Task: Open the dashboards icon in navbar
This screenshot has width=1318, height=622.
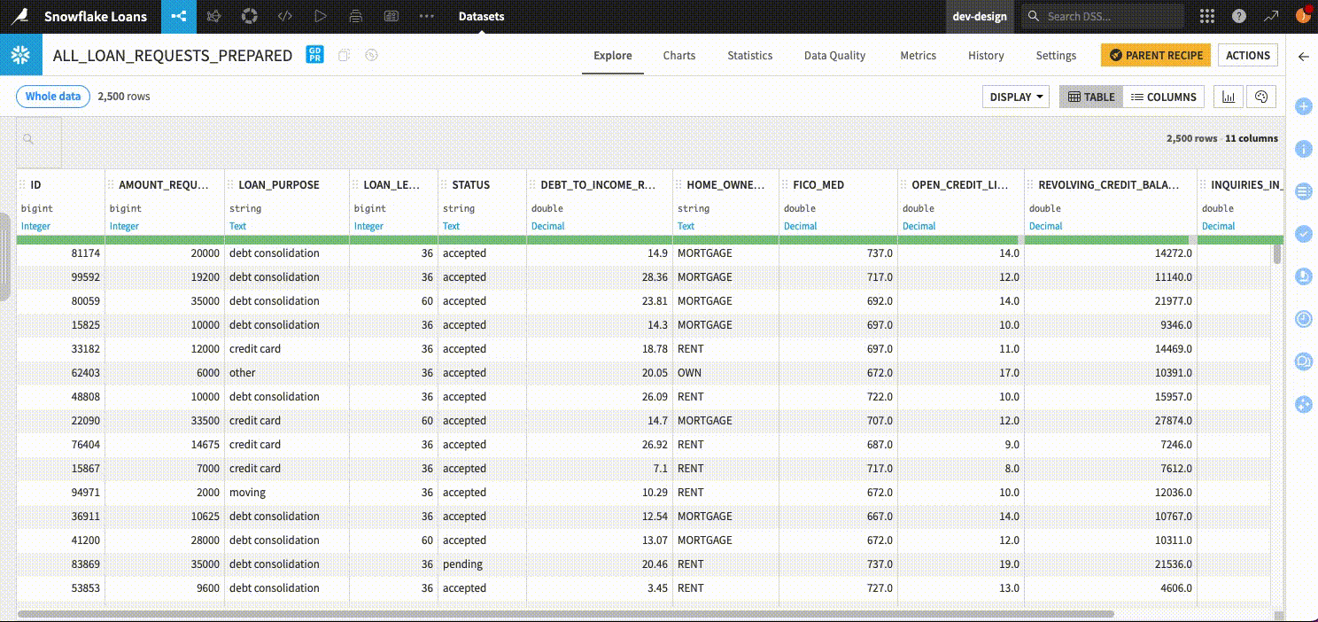Action: coord(392,16)
